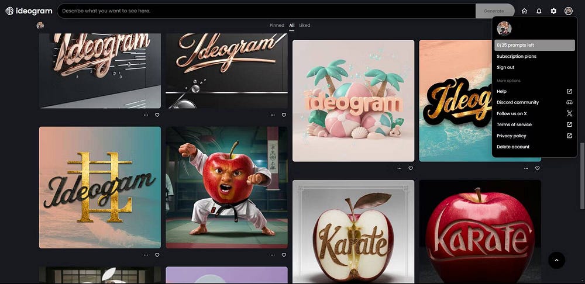
Task: Select Delete account
Action: [x=513, y=147]
